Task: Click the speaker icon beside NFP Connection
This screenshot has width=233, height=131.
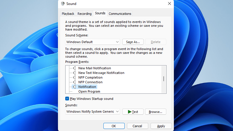Action: point(74,82)
